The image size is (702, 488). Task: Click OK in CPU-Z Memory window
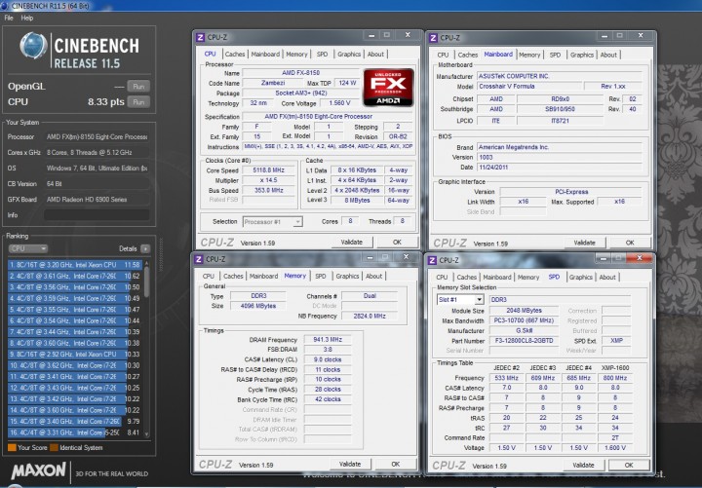pyautogui.click(x=395, y=465)
